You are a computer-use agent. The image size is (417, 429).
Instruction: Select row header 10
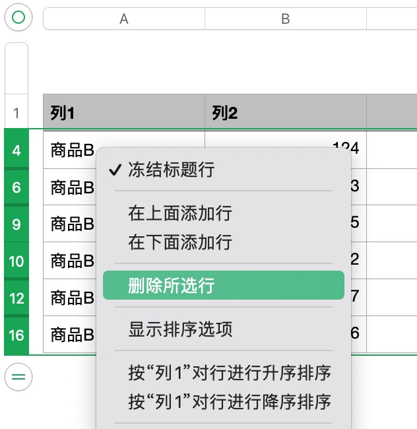(16, 261)
